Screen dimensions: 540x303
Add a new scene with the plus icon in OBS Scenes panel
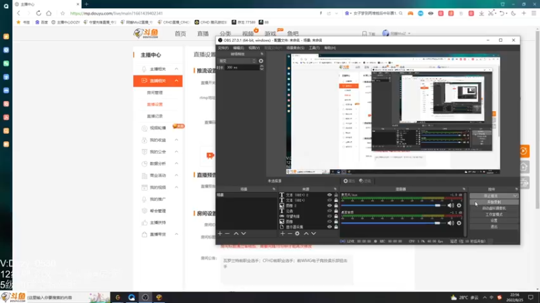[220, 234]
